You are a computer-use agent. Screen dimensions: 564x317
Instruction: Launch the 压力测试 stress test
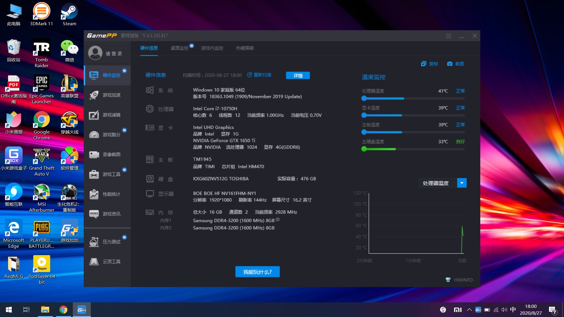[x=112, y=242]
